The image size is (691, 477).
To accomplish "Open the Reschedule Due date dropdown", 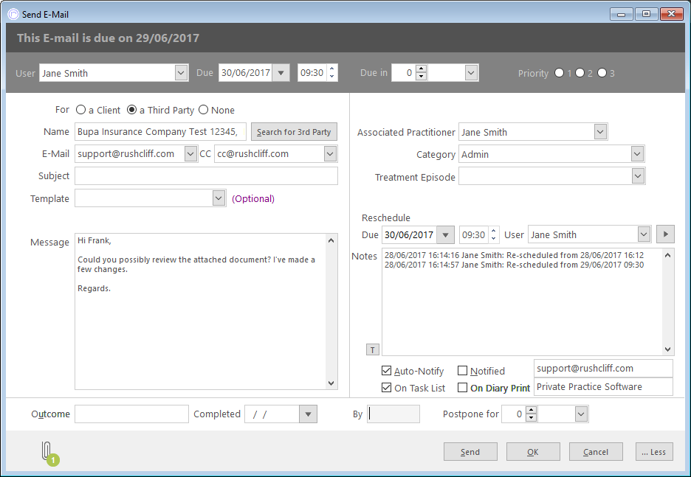I will (x=446, y=234).
